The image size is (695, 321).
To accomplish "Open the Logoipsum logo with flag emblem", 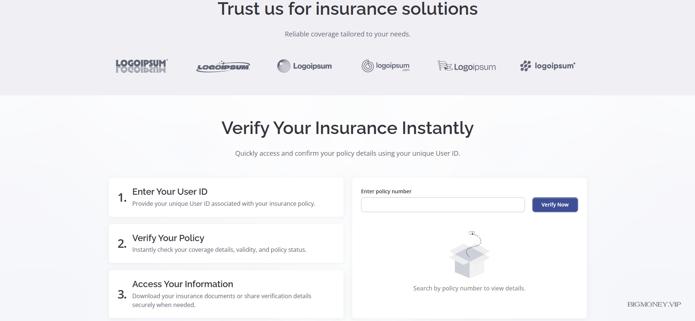I will [467, 66].
